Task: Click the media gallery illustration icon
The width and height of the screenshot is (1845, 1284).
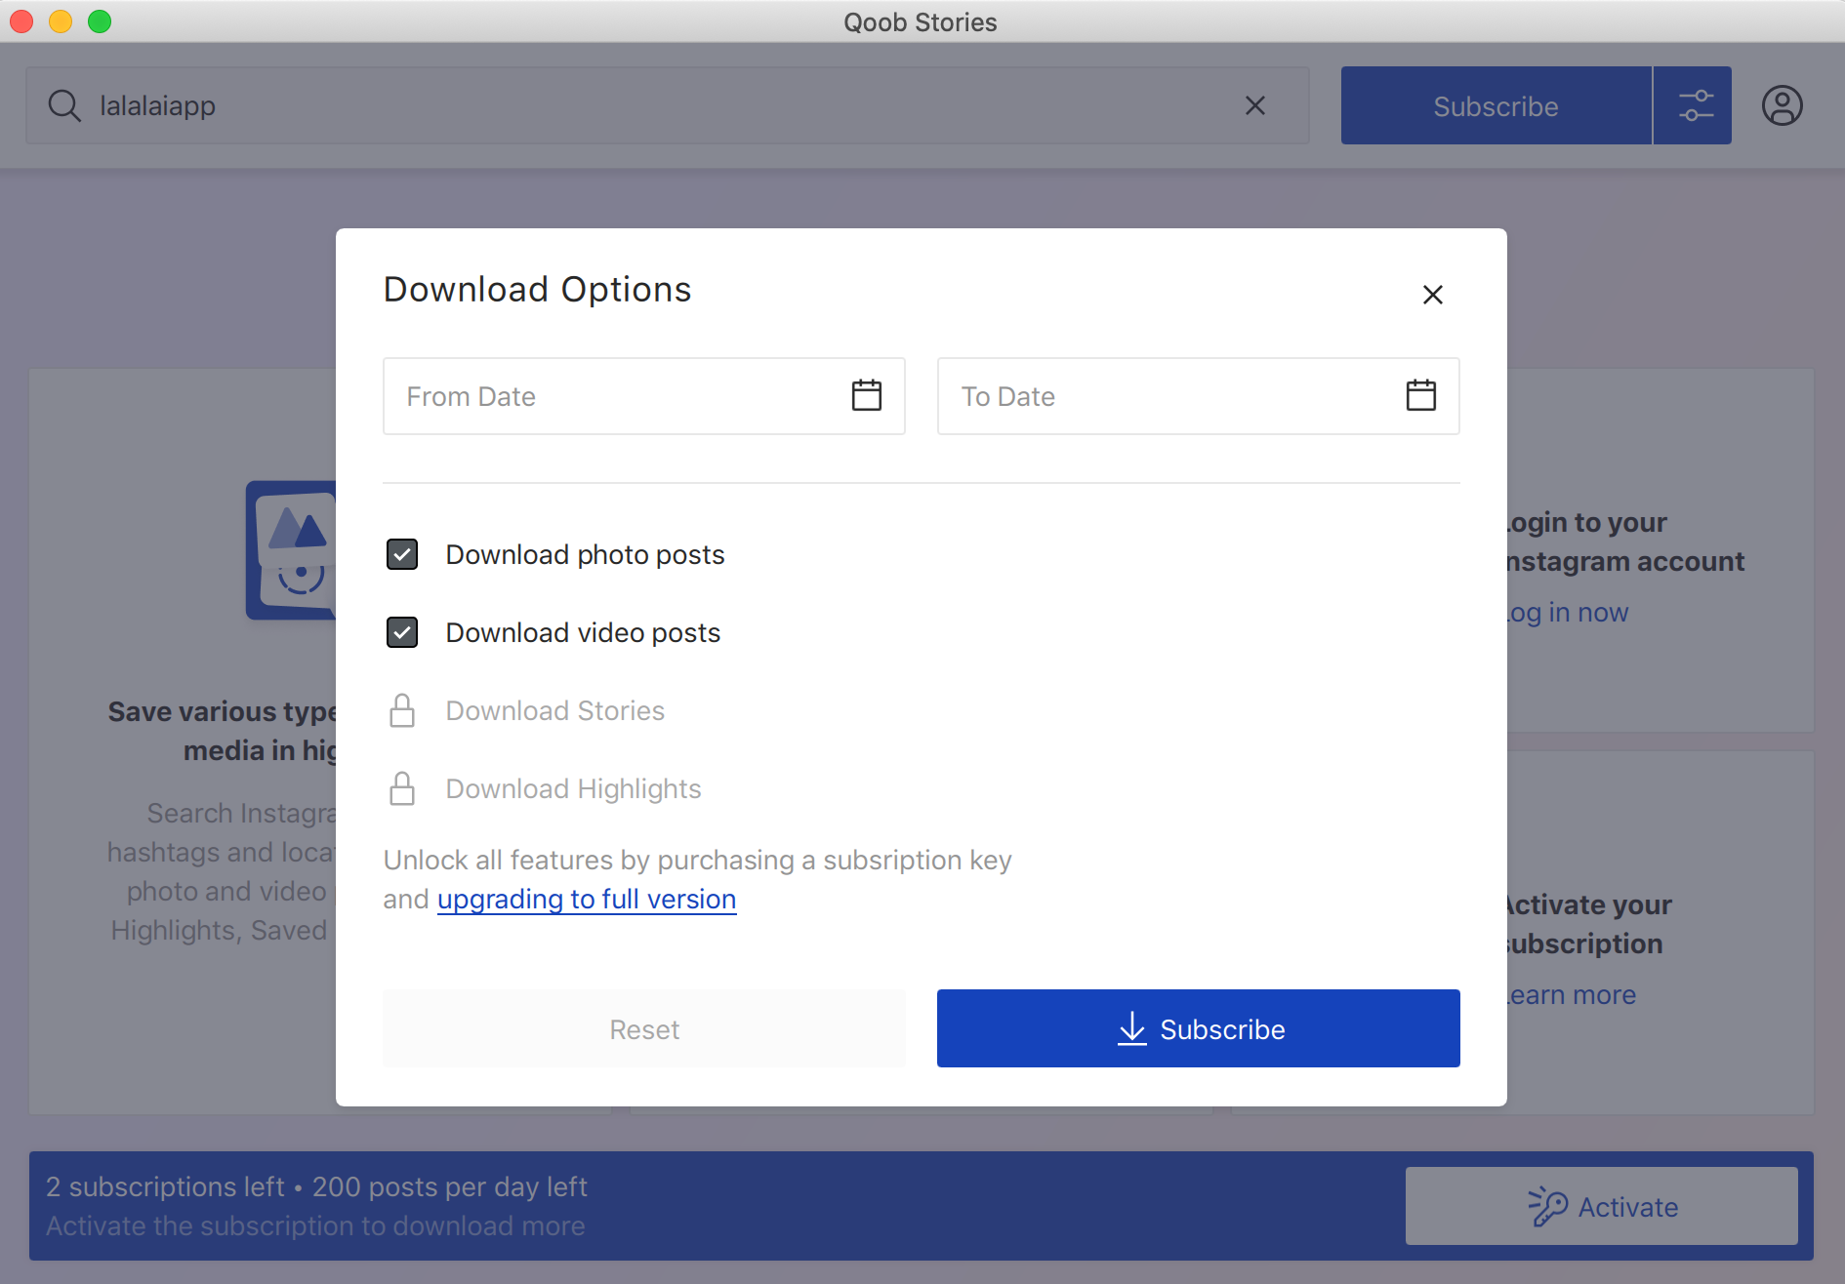Action: point(291,550)
